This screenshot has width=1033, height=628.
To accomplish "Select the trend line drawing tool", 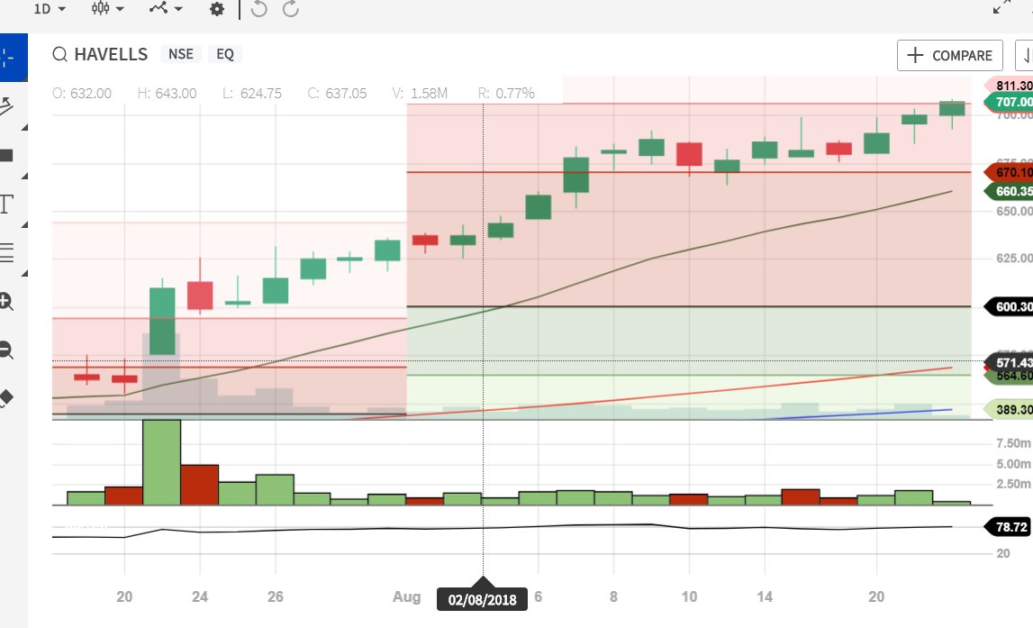I will (x=8, y=106).
